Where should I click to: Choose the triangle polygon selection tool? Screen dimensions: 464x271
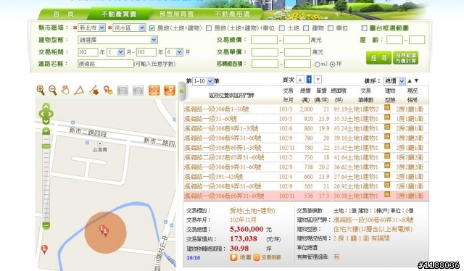(79, 91)
